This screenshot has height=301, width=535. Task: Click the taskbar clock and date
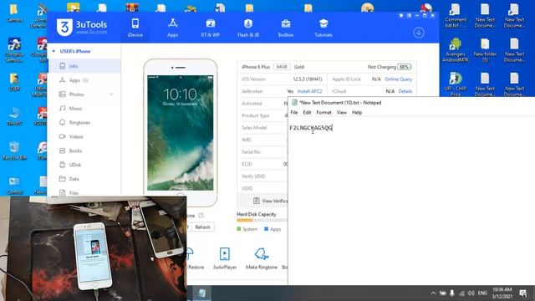(x=502, y=293)
